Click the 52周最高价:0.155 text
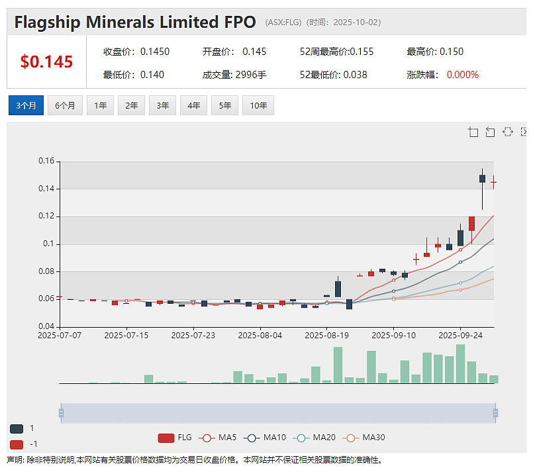533x468 pixels. coord(336,52)
